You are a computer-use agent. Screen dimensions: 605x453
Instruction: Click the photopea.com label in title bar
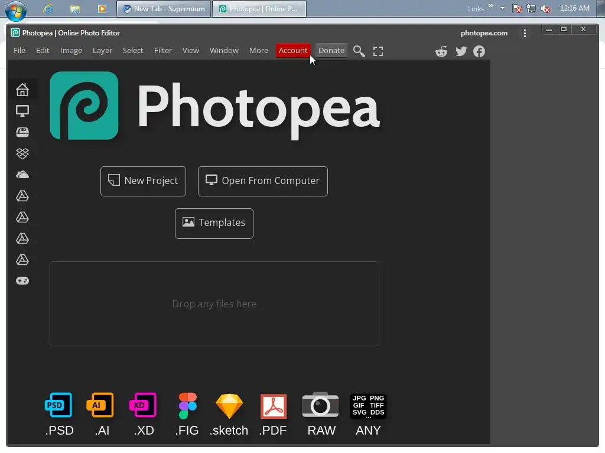(484, 33)
